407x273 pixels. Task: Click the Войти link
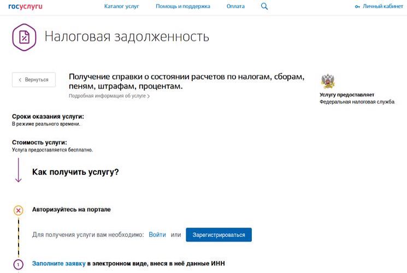point(157,235)
